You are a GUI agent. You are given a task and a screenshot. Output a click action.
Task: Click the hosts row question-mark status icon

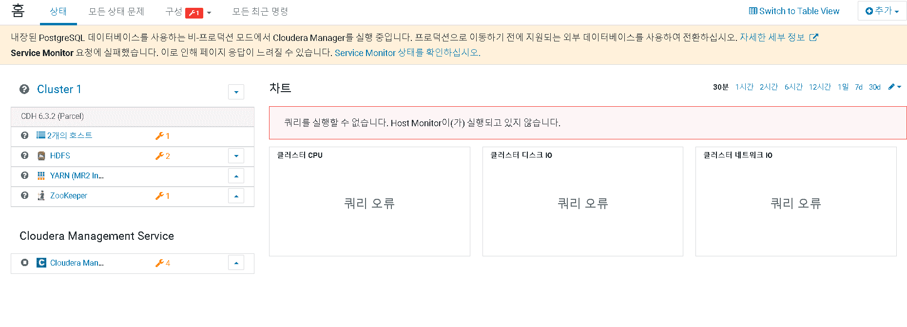pos(25,135)
